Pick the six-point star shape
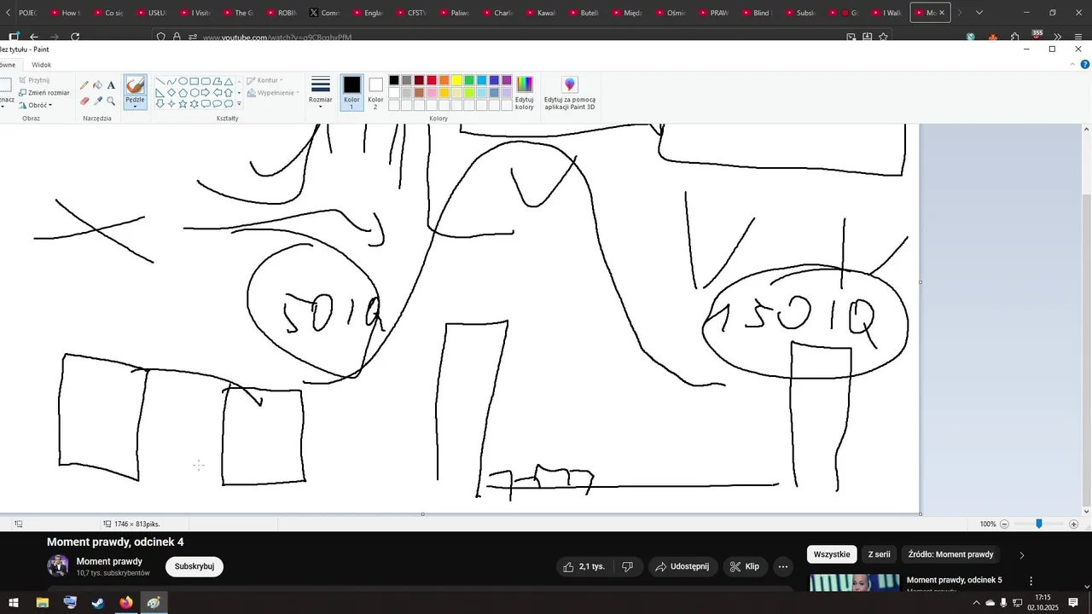 (x=195, y=104)
